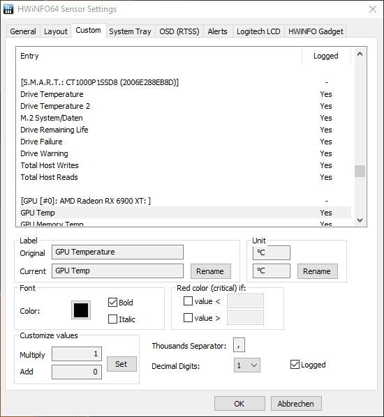
Task: Select the GPU Temp entry
Action: click(185, 213)
